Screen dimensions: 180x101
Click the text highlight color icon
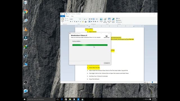point(83,22)
